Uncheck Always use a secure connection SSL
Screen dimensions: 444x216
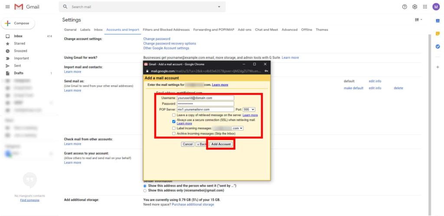pyautogui.click(x=174, y=122)
